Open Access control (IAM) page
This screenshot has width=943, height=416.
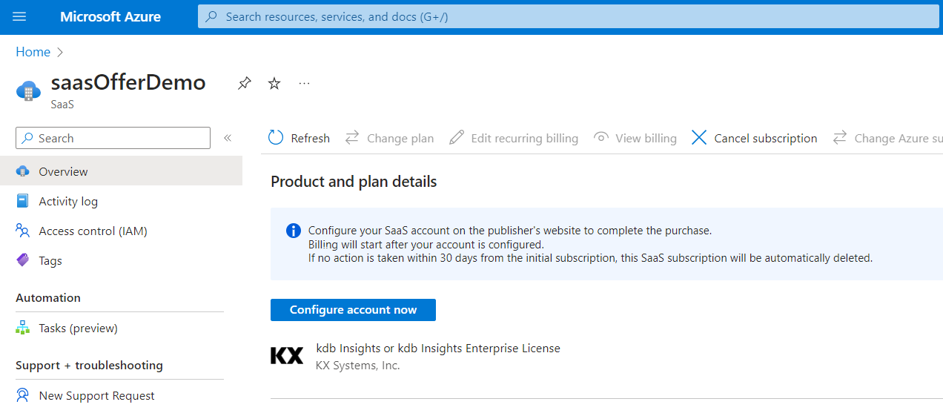click(x=93, y=231)
